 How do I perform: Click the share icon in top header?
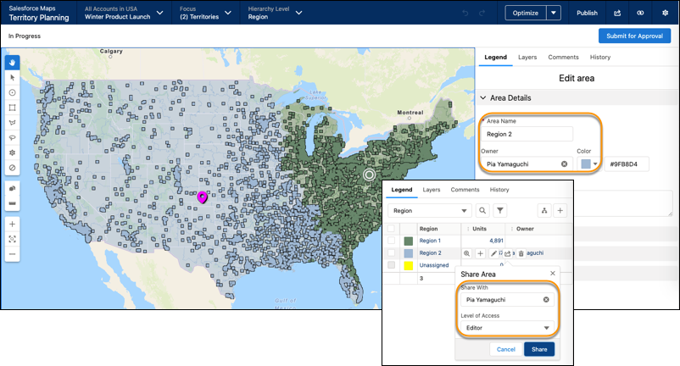pyautogui.click(x=617, y=13)
